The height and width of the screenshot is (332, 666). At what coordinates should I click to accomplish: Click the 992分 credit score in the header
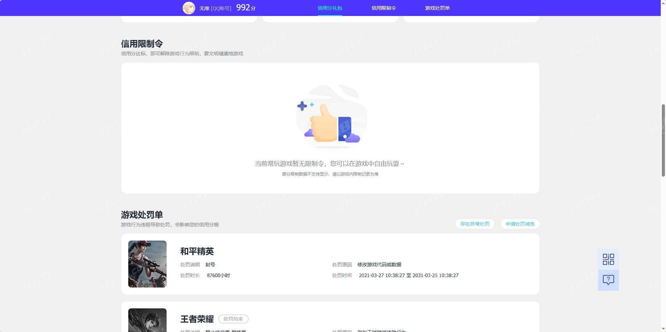point(246,8)
